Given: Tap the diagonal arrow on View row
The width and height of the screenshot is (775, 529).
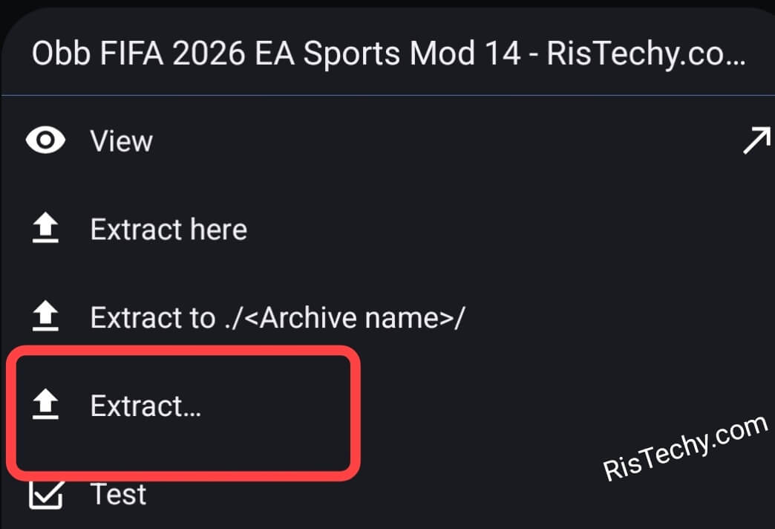Looking at the screenshot, I should (x=756, y=140).
